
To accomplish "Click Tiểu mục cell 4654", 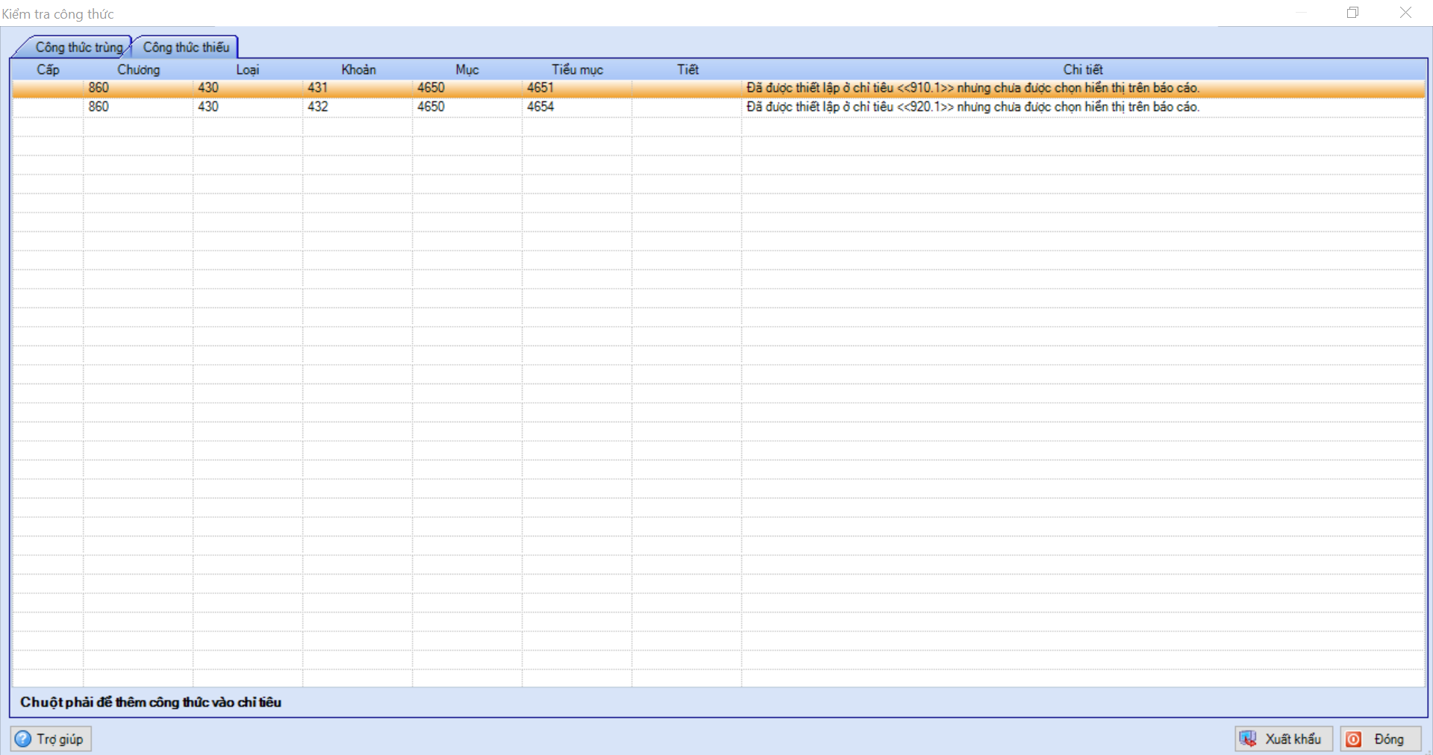I will [x=540, y=107].
